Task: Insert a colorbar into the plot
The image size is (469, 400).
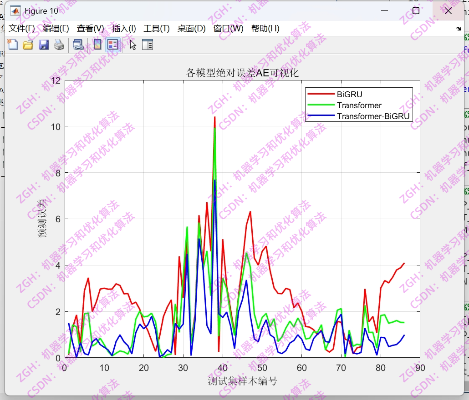Action: [97, 44]
